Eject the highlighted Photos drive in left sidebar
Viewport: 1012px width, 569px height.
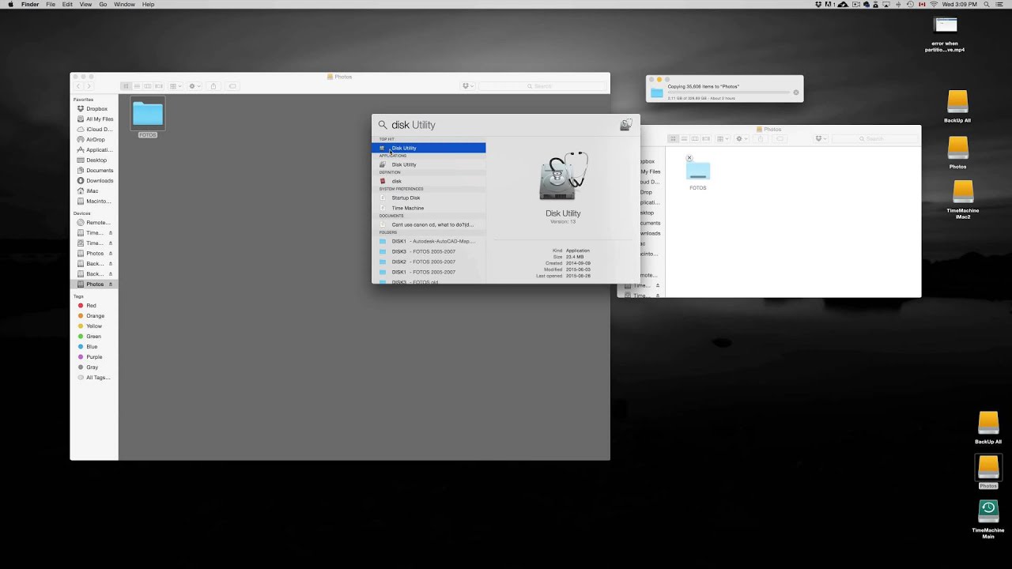[x=111, y=284]
